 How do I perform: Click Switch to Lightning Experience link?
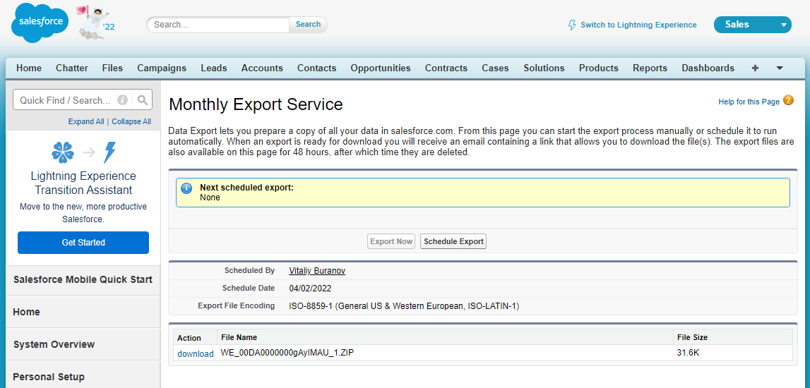[x=638, y=25]
